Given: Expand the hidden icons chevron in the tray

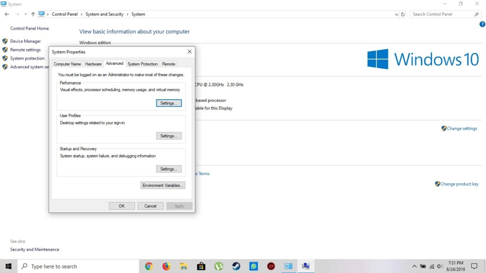Looking at the screenshot, I should pos(414,266).
